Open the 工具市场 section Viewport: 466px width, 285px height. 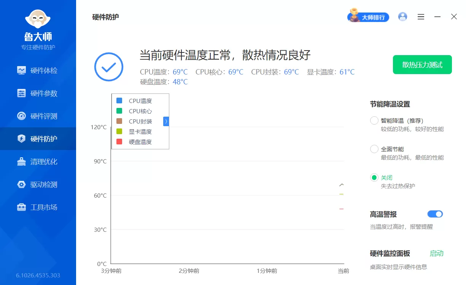38,207
